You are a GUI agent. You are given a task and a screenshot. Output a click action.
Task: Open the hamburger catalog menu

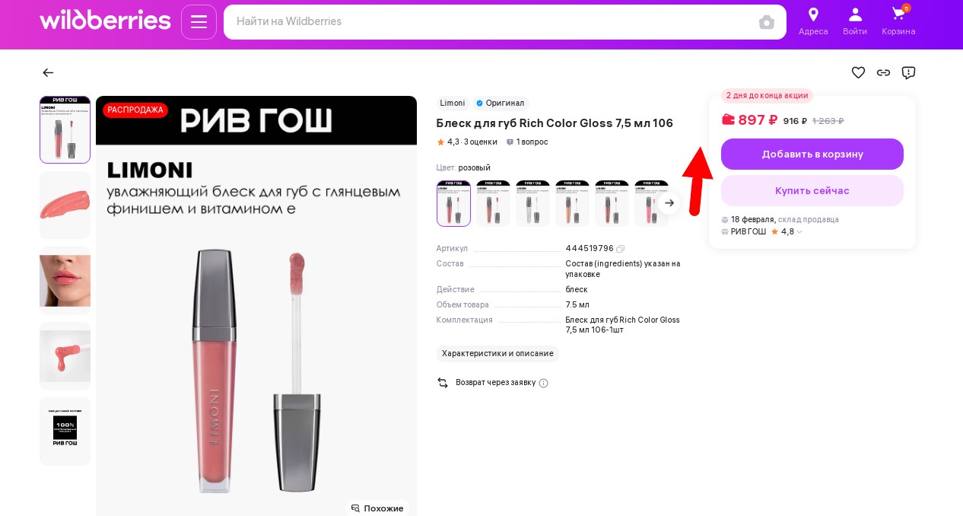click(199, 22)
